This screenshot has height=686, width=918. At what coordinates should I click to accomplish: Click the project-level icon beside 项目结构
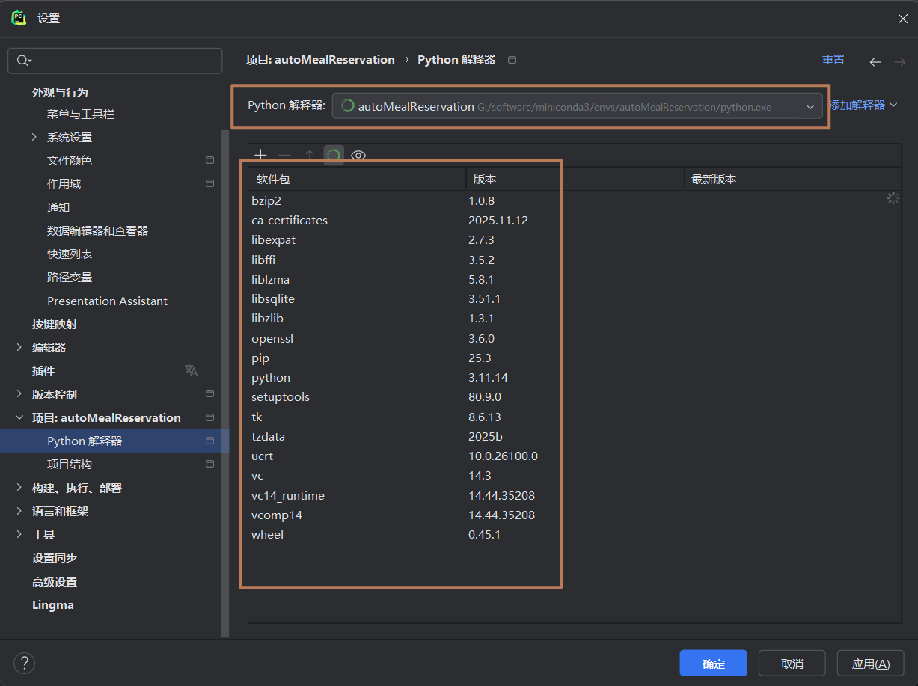[209, 464]
